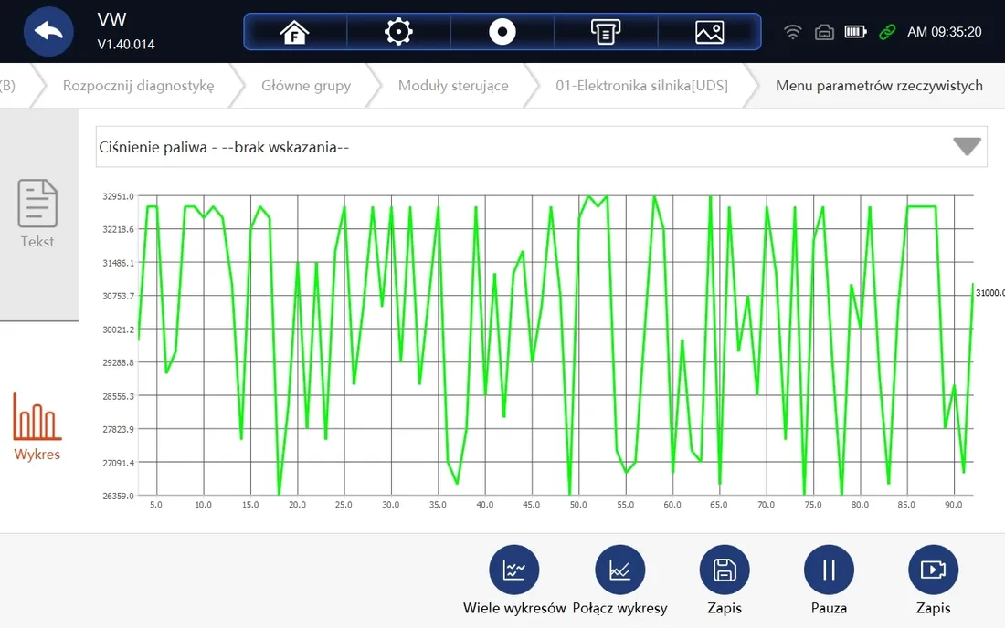Return with the back arrow button

(48, 31)
